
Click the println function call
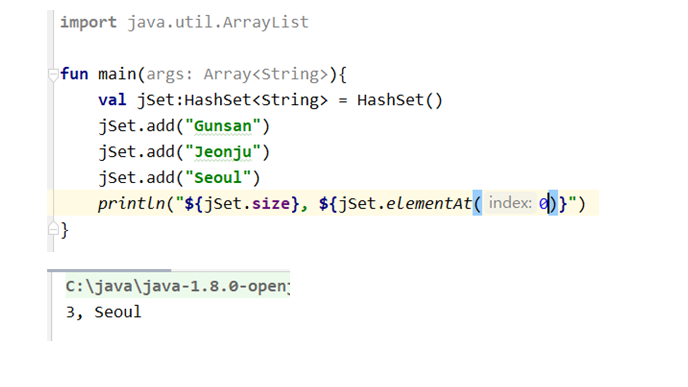pyautogui.click(x=131, y=204)
